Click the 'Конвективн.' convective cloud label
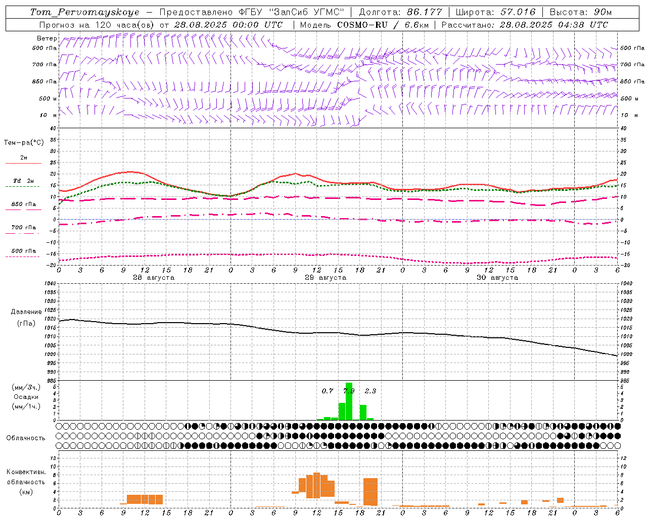Screen dimensions: 647x517 26,472
